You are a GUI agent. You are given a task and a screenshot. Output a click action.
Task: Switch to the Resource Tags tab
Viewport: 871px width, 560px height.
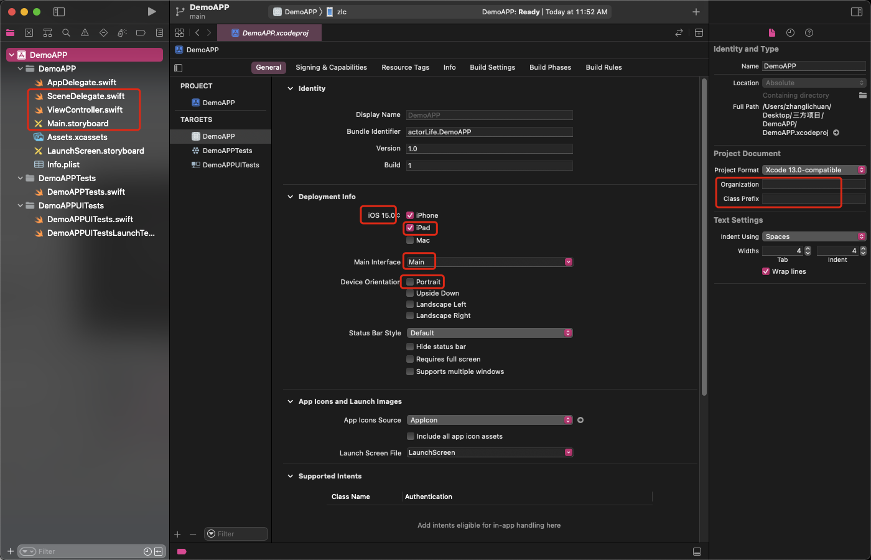(x=405, y=67)
